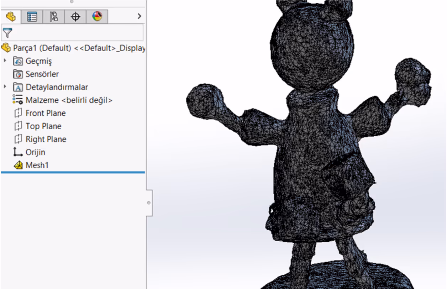Viewport: 447px width, 289px height.
Task: Select the Right Plane
Action: coord(46,139)
